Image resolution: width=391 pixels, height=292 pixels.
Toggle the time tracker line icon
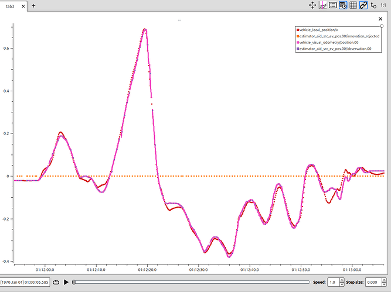pyautogui.click(x=322, y=5)
